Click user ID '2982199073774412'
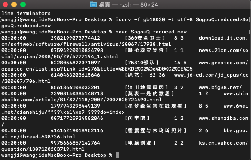The width and height of the screenshot is (251, 160). [x=75, y=38]
